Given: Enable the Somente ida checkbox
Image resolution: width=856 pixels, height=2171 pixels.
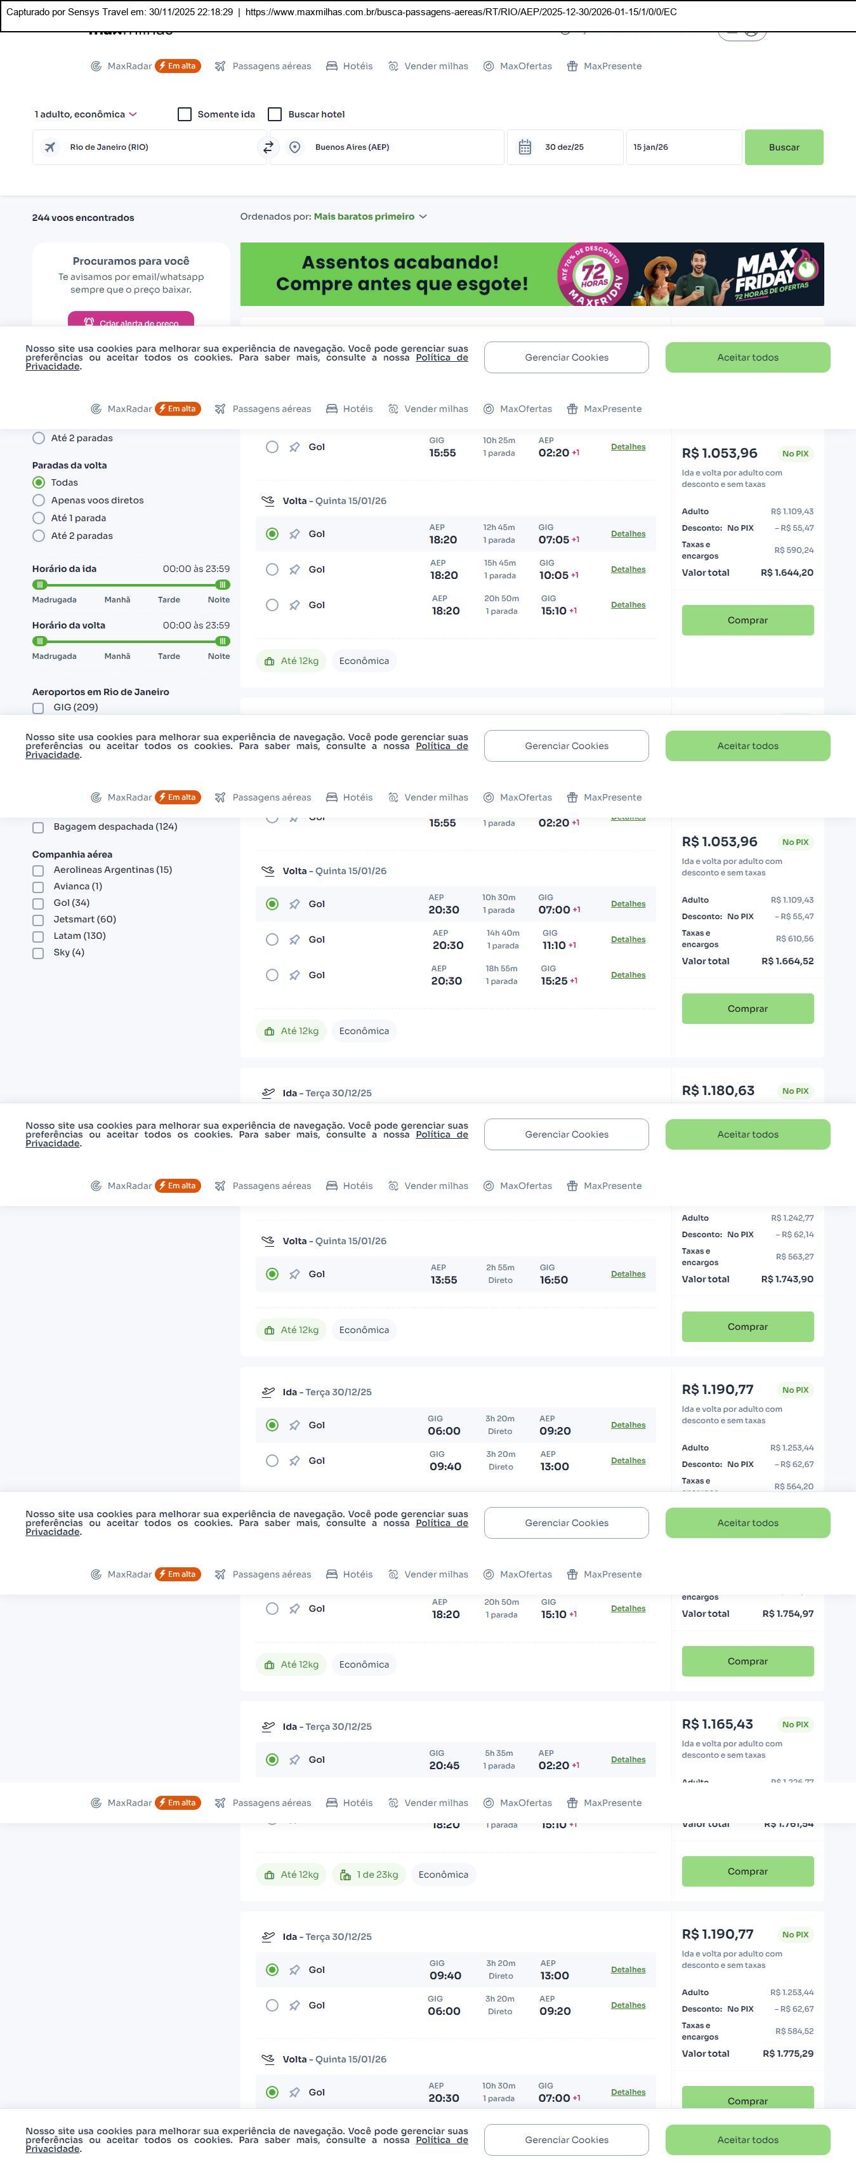Looking at the screenshot, I should (185, 115).
